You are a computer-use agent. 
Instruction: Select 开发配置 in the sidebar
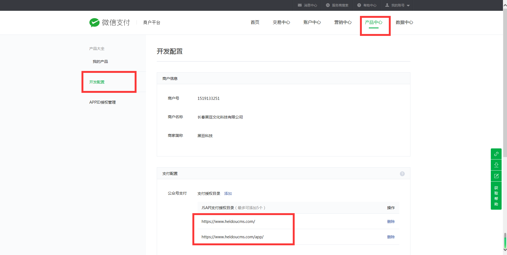coord(97,82)
